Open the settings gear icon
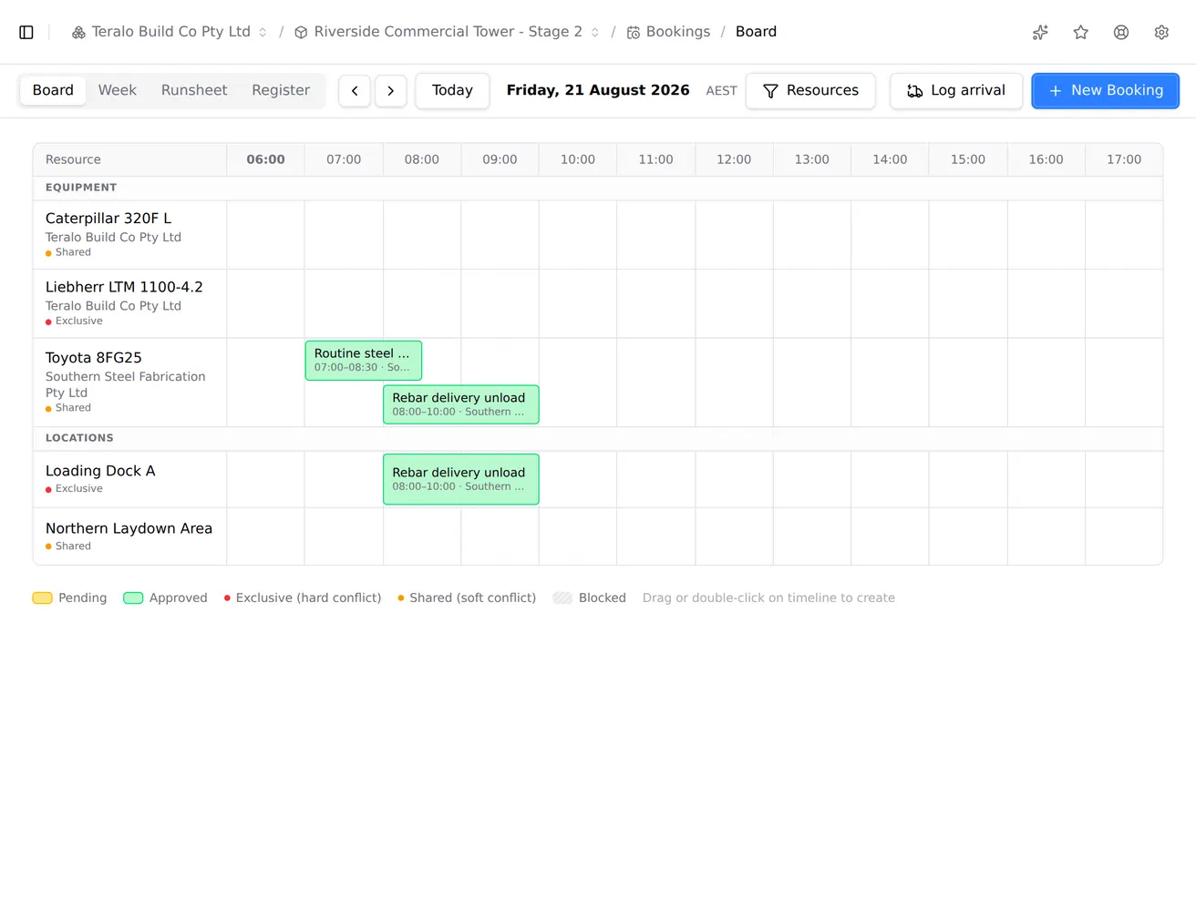The width and height of the screenshot is (1196, 909). tap(1161, 32)
